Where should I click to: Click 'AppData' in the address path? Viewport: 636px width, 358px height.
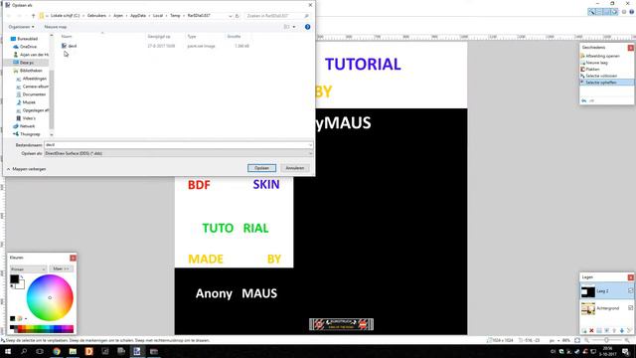138,16
